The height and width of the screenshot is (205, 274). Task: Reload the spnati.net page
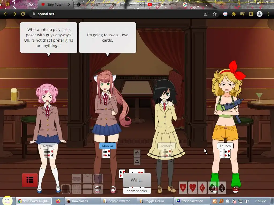tap(23, 14)
